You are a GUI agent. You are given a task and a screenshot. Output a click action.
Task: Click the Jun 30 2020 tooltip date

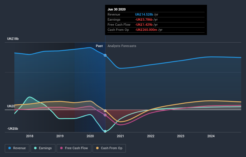click(117, 9)
